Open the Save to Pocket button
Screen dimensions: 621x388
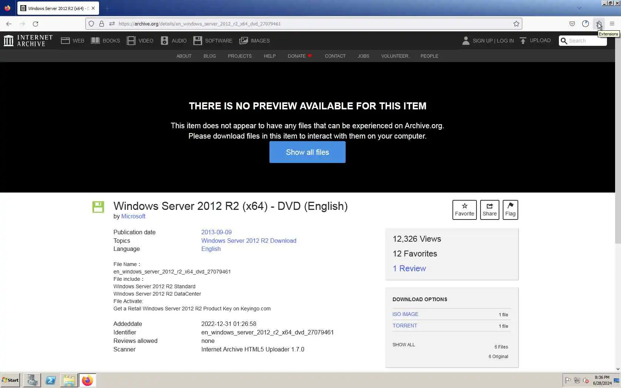click(x=572, y=24)
